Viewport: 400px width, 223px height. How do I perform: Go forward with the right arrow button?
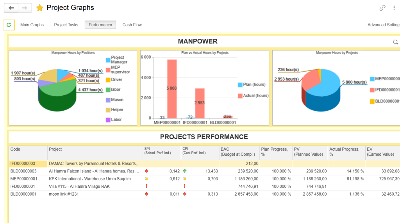point(25,8)
